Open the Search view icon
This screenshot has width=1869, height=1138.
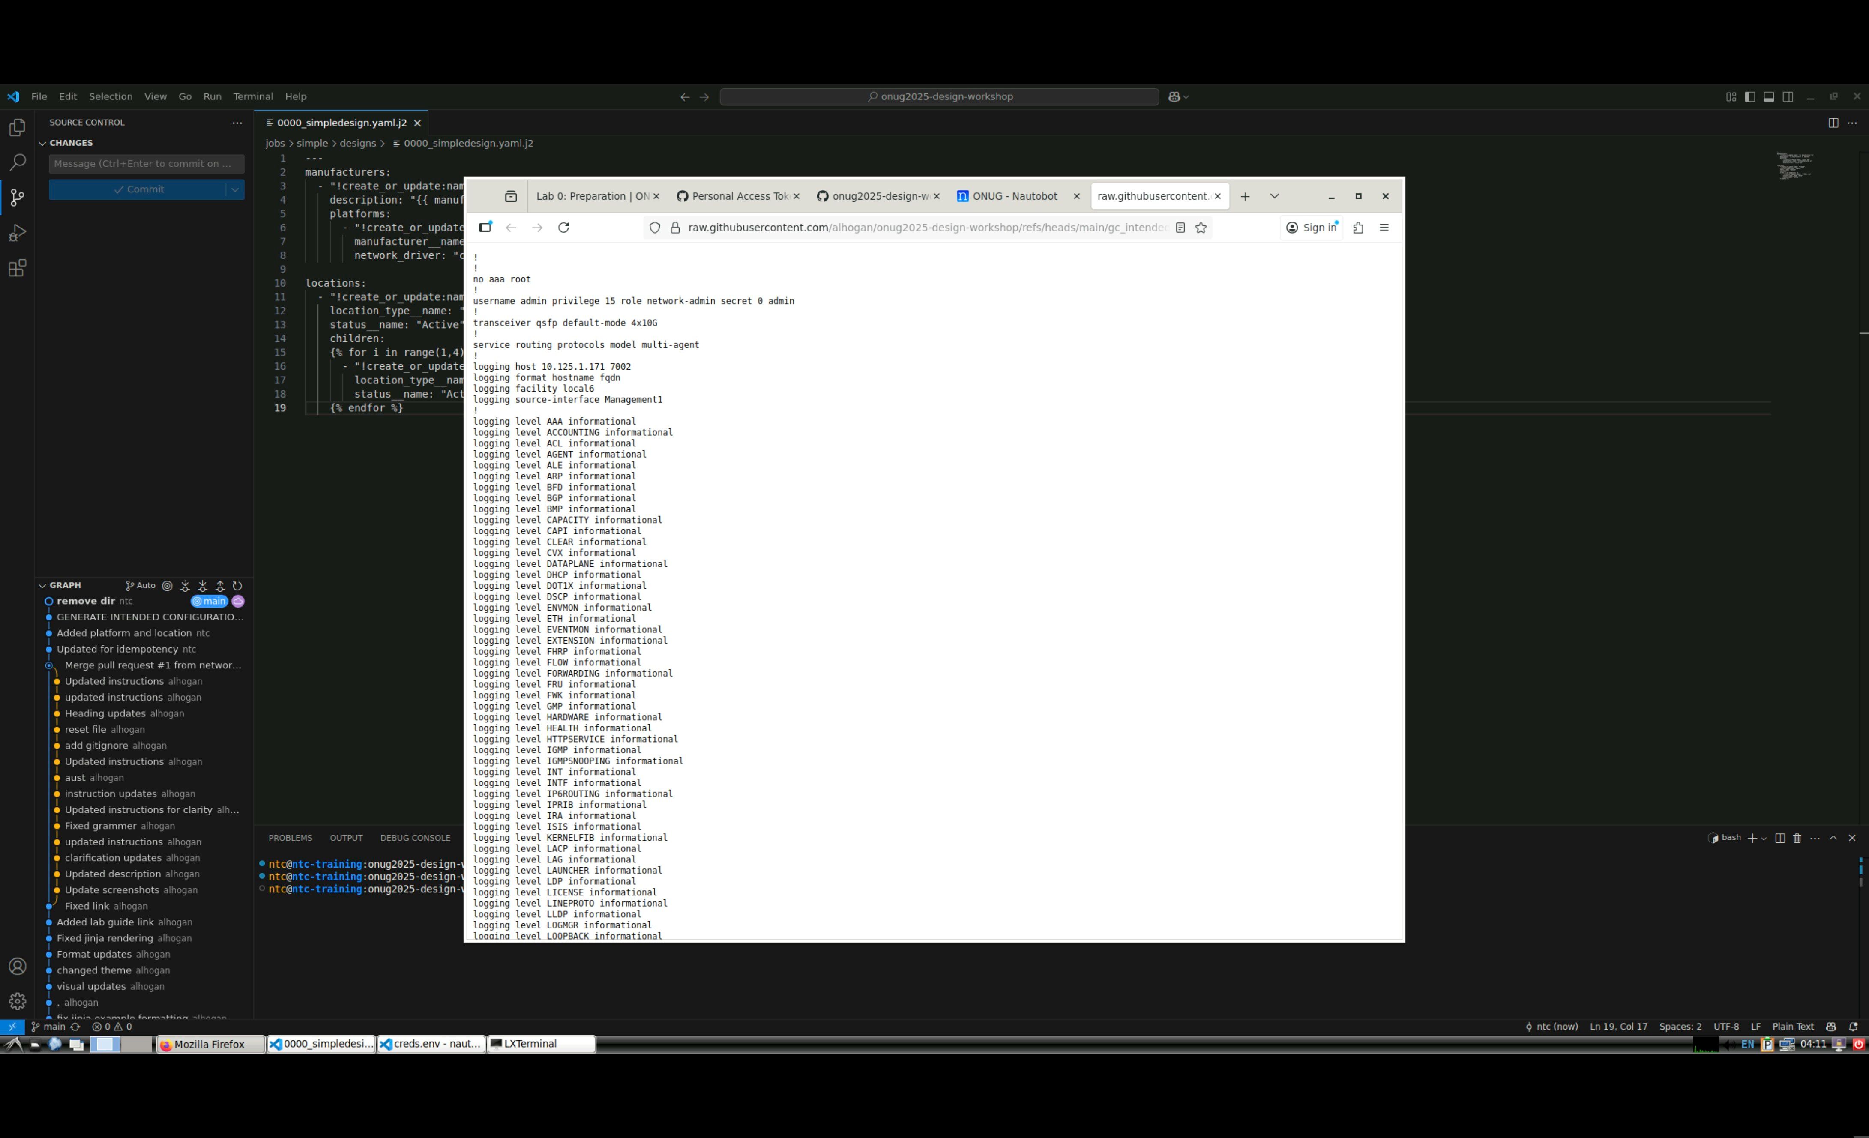click(x=17, y=162)
